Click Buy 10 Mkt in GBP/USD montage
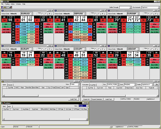The height and width of the screenshot is (129, 161). 101,32
